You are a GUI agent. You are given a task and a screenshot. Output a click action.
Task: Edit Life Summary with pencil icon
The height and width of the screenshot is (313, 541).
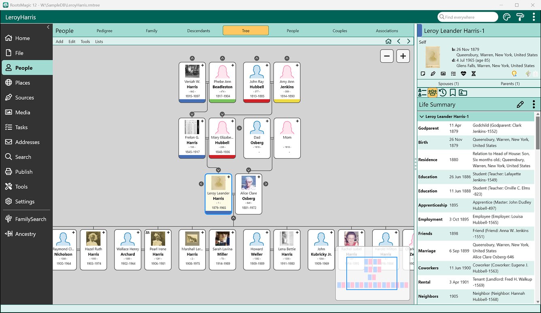pos(520,105)
